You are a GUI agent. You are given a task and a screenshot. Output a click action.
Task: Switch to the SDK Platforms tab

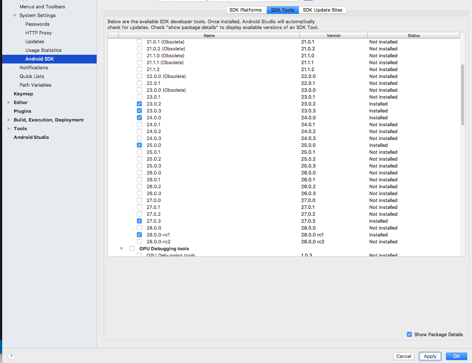click(246, 10)
